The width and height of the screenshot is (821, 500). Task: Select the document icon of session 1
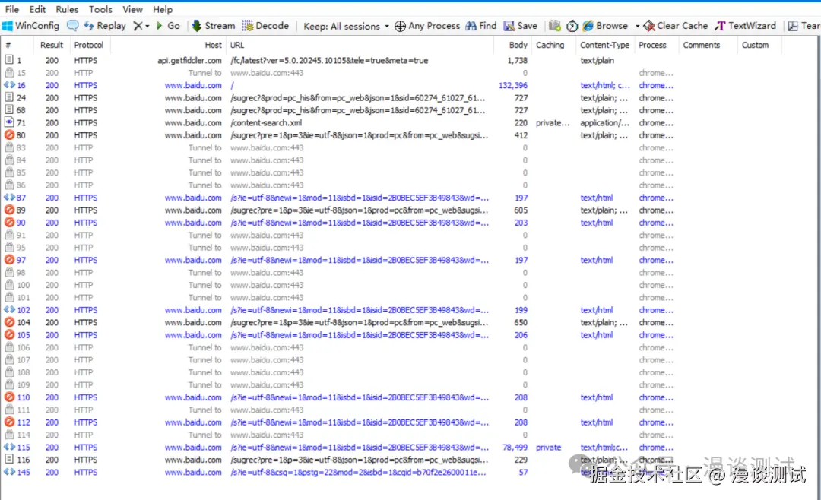tap(9, 60)
